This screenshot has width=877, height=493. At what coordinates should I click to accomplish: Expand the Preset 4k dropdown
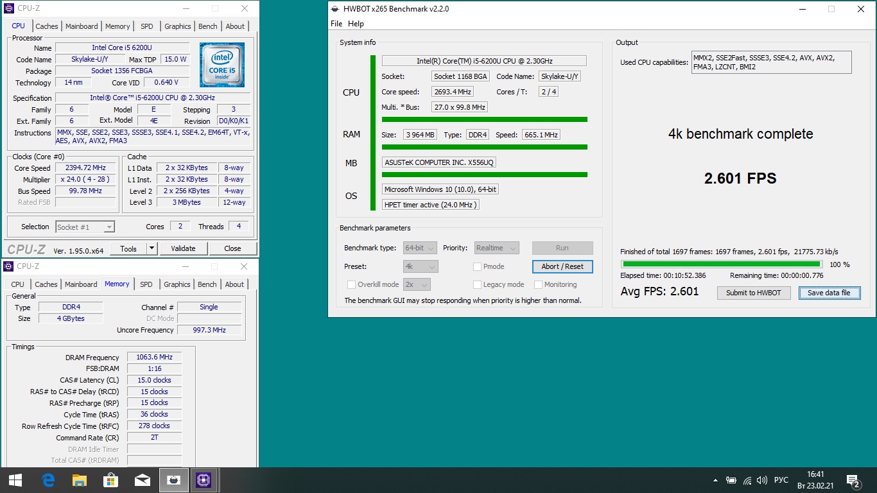coord(421,266)
